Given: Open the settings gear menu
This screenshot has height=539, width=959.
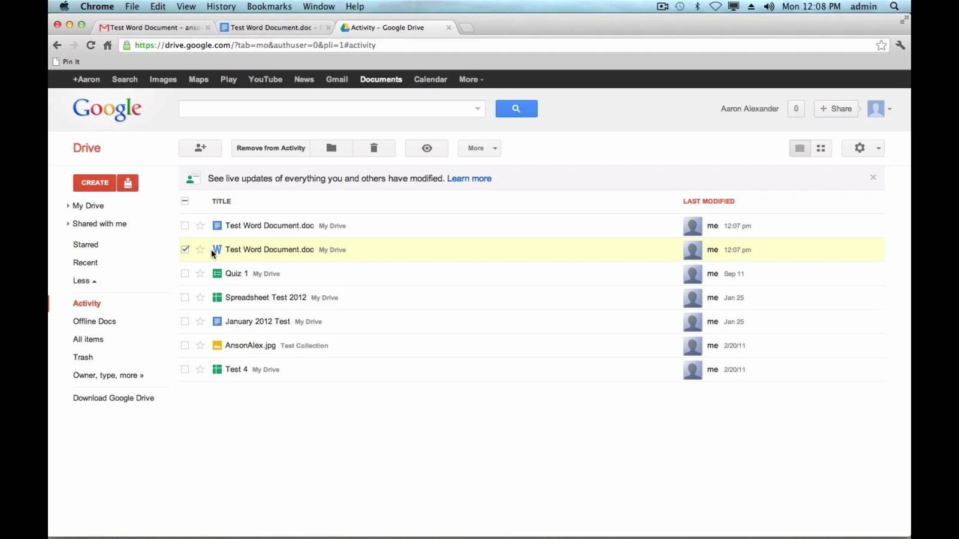Looking at the screenshot, I should (860, 148).
